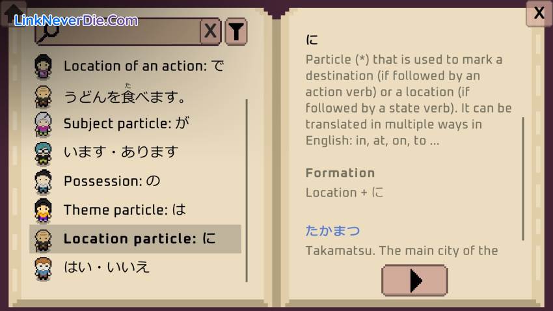Open the います・あります entry
Image resolution: width=553 pixels, height=311 pixels.
(121, 152)
